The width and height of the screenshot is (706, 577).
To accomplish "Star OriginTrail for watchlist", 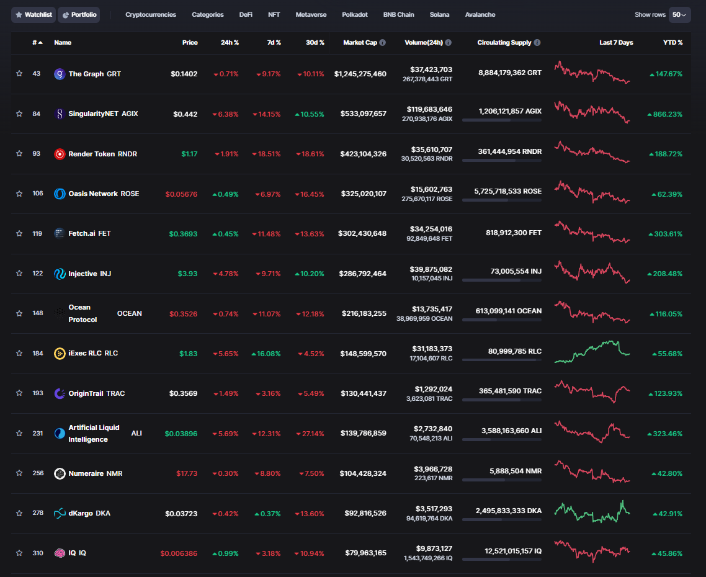I will (19, 393).
